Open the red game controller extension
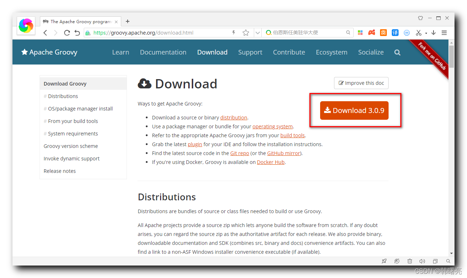 372,32
